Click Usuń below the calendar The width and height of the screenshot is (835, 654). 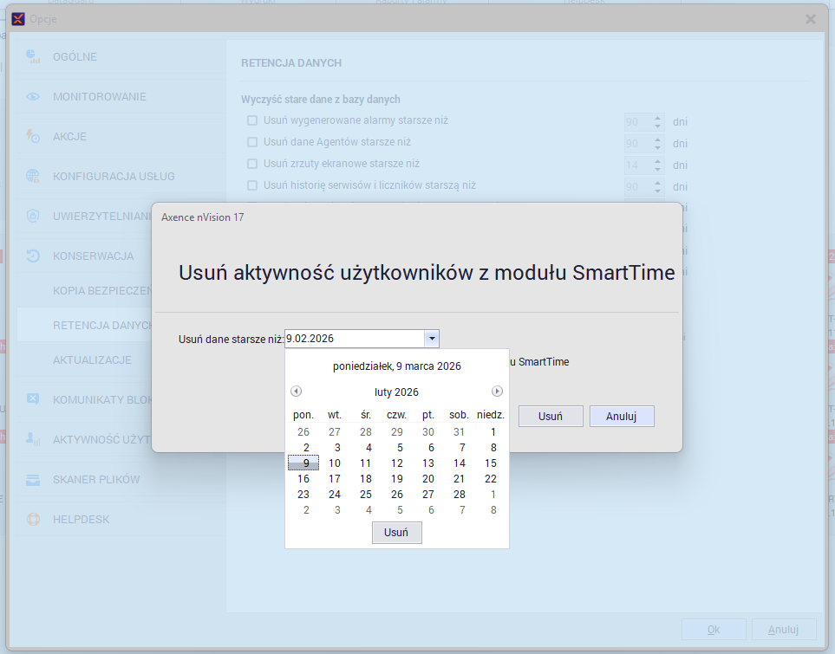pos(396,532)
